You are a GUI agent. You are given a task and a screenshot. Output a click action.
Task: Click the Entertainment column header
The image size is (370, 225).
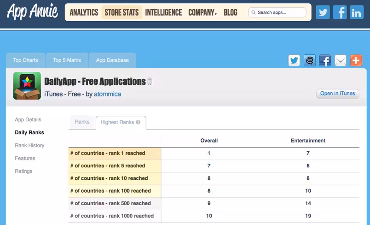[x=308, y=141]
